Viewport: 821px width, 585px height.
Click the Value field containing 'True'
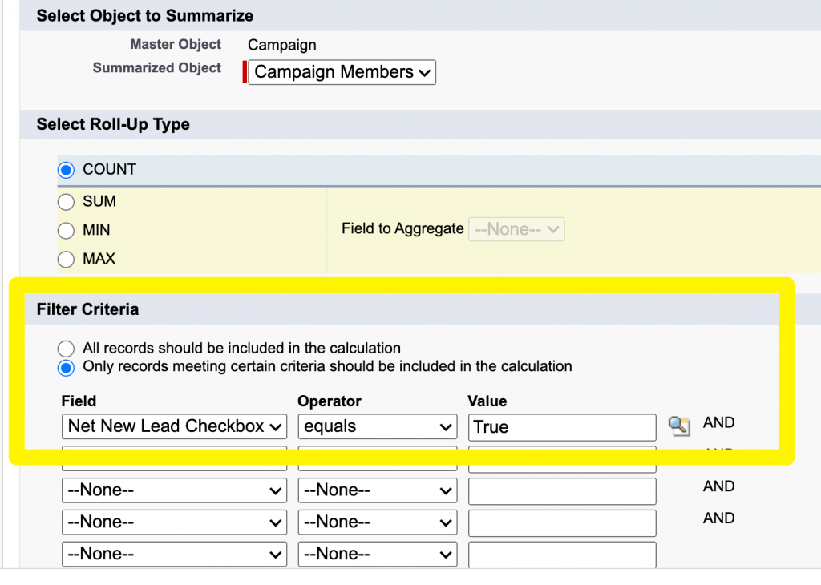point(561,427)
